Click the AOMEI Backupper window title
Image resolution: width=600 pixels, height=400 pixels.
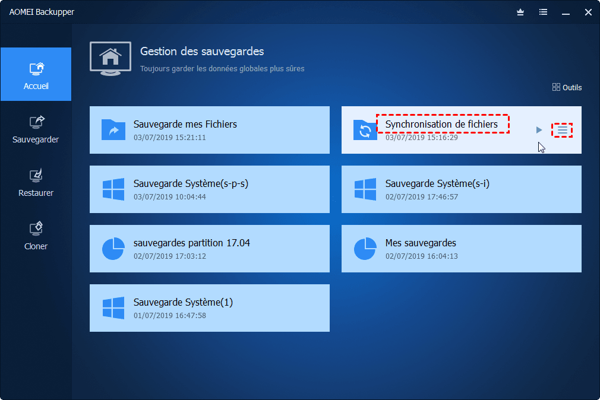[x=42, y=12]
